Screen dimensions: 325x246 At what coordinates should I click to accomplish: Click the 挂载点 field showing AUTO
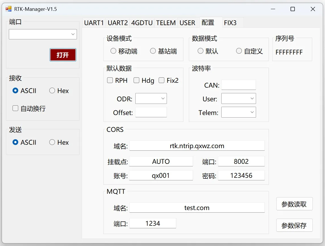coord(161,161)
